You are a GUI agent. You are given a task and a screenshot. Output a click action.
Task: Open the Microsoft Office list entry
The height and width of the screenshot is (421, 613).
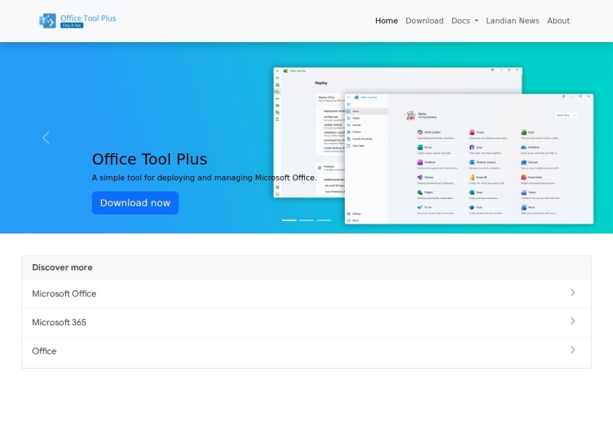pyautogui.click(x=306, y=294)
